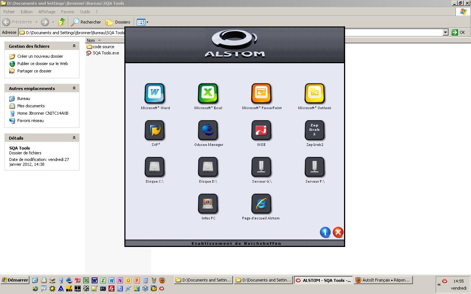Image resolution: width=471 pixels, height=294 pixels.
Task: Start the ZapGrab2 tool
Action: pyautogui.click(x=315, y=130)
